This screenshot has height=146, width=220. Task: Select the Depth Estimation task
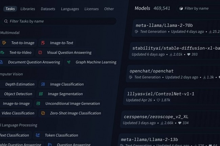pos(18,84)
